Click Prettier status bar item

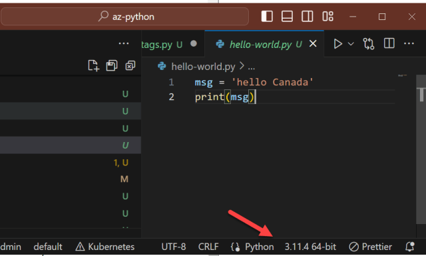[370, 247]
